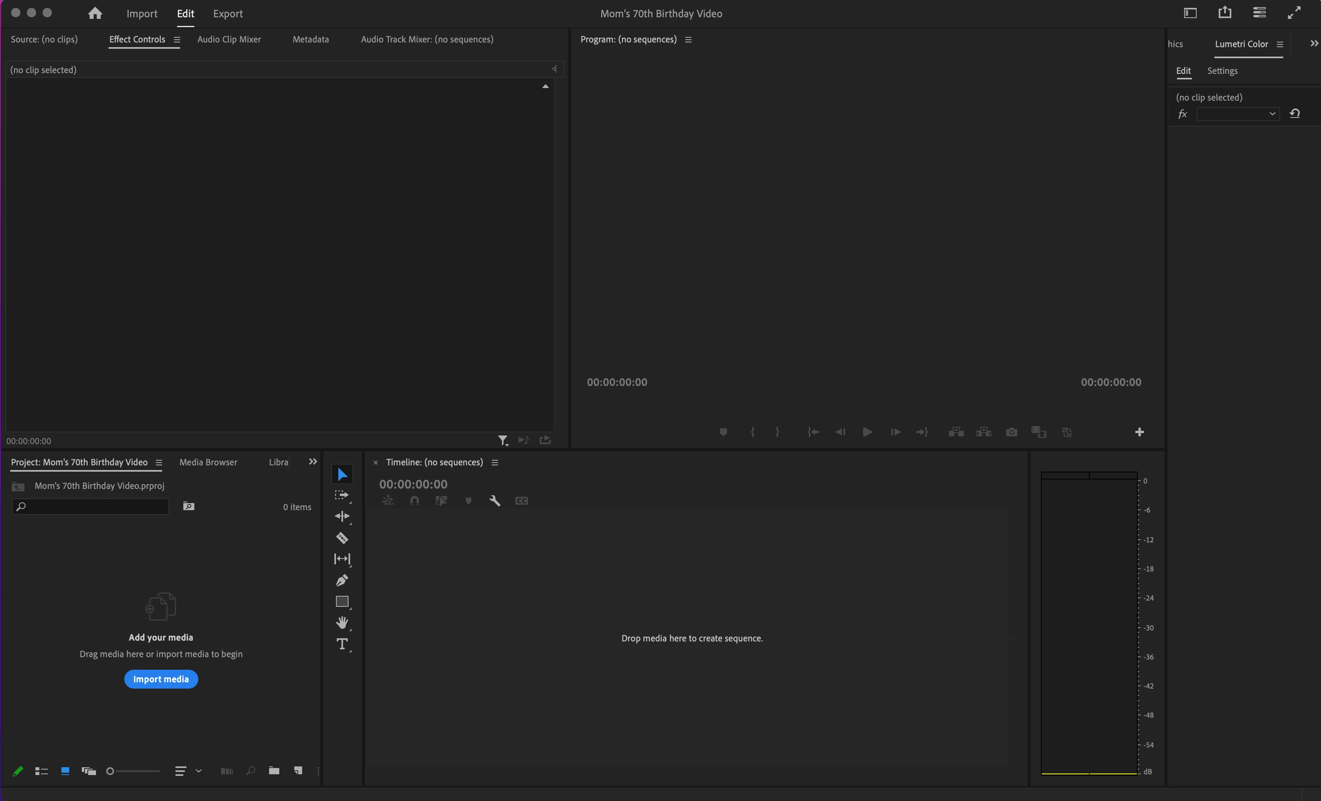The height and width of the screenshot is (801, 1321).
Task: Select the Pen tool
Action: (342, 580)
